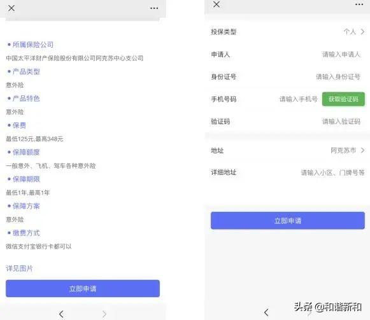Go back using right bottom back arrow
Image resolution: width=370 pixels, height=320 pixels.
[266, 312]
